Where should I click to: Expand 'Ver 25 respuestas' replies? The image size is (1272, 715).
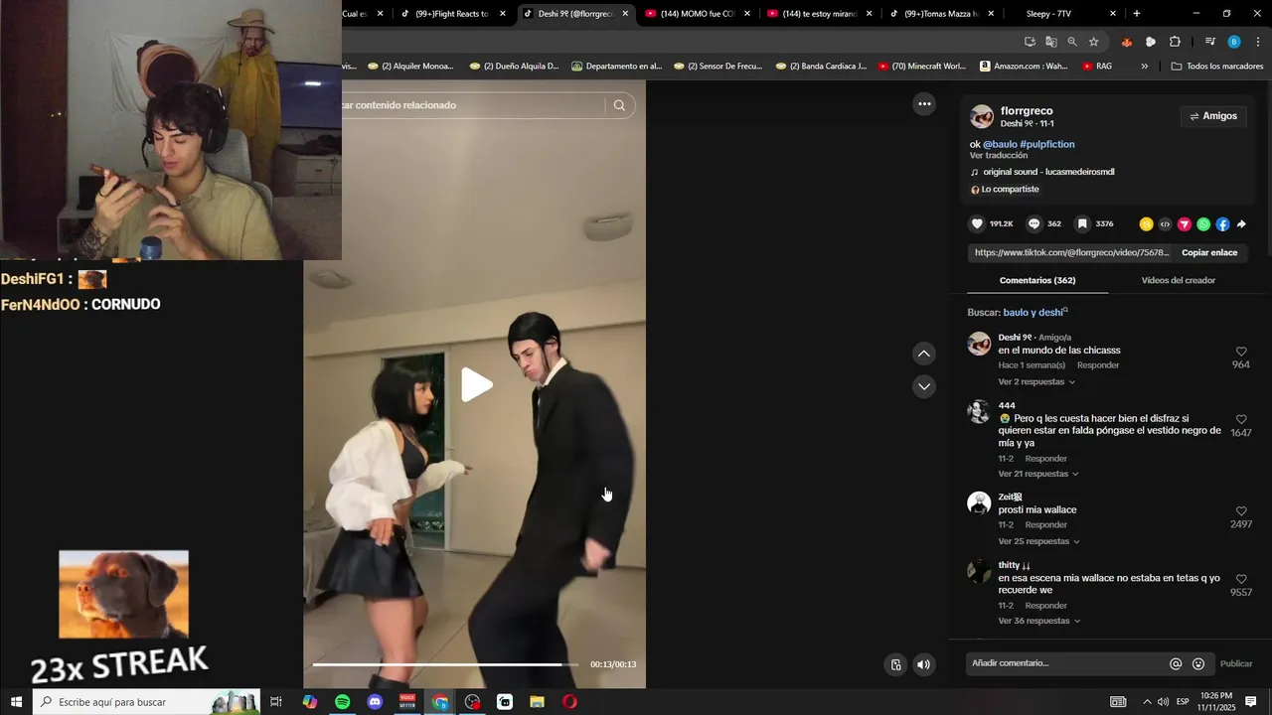coord(1038,541)
